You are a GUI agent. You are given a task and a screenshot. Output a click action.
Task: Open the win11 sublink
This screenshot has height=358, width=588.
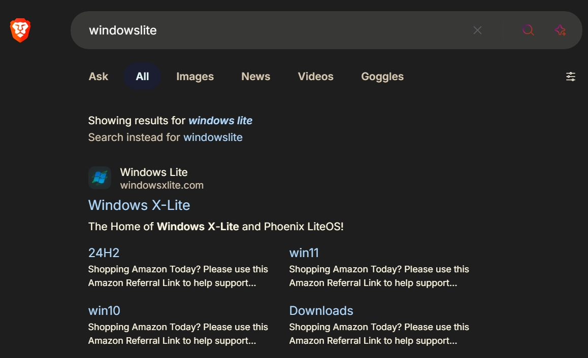(x=304, y=253)
